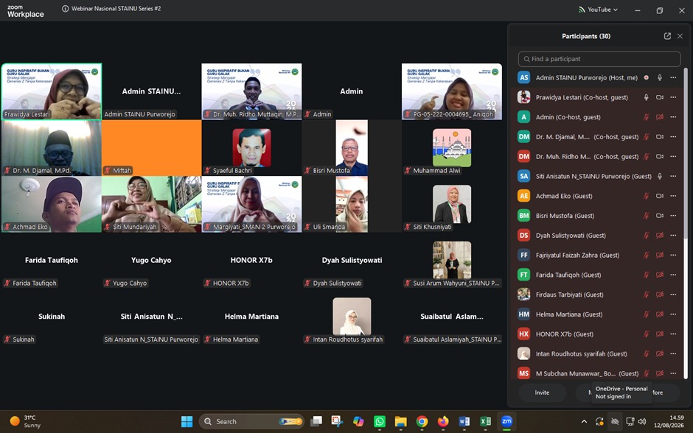Click Dyah Sulistyowati's video-off icon in list
This screenshot has width=693, height=433.
(x=659, y=235)
